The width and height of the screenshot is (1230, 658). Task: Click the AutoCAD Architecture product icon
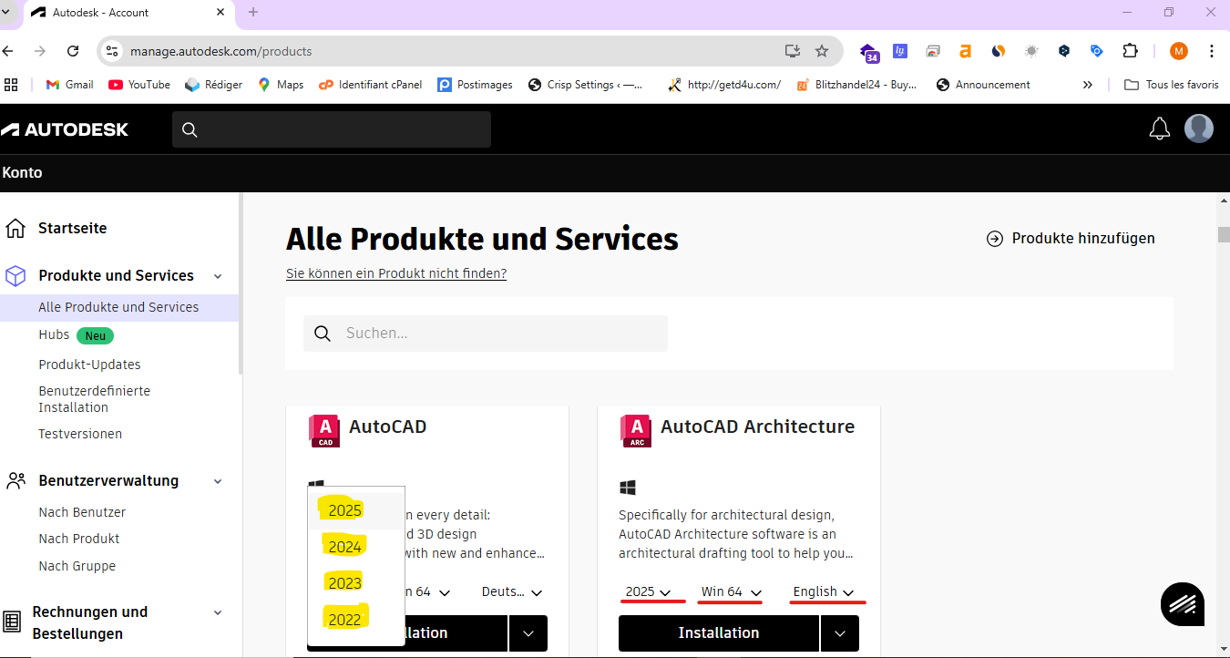click(635, 430)
